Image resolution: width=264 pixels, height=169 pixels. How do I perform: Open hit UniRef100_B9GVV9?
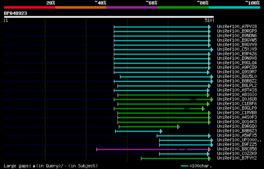237,45
